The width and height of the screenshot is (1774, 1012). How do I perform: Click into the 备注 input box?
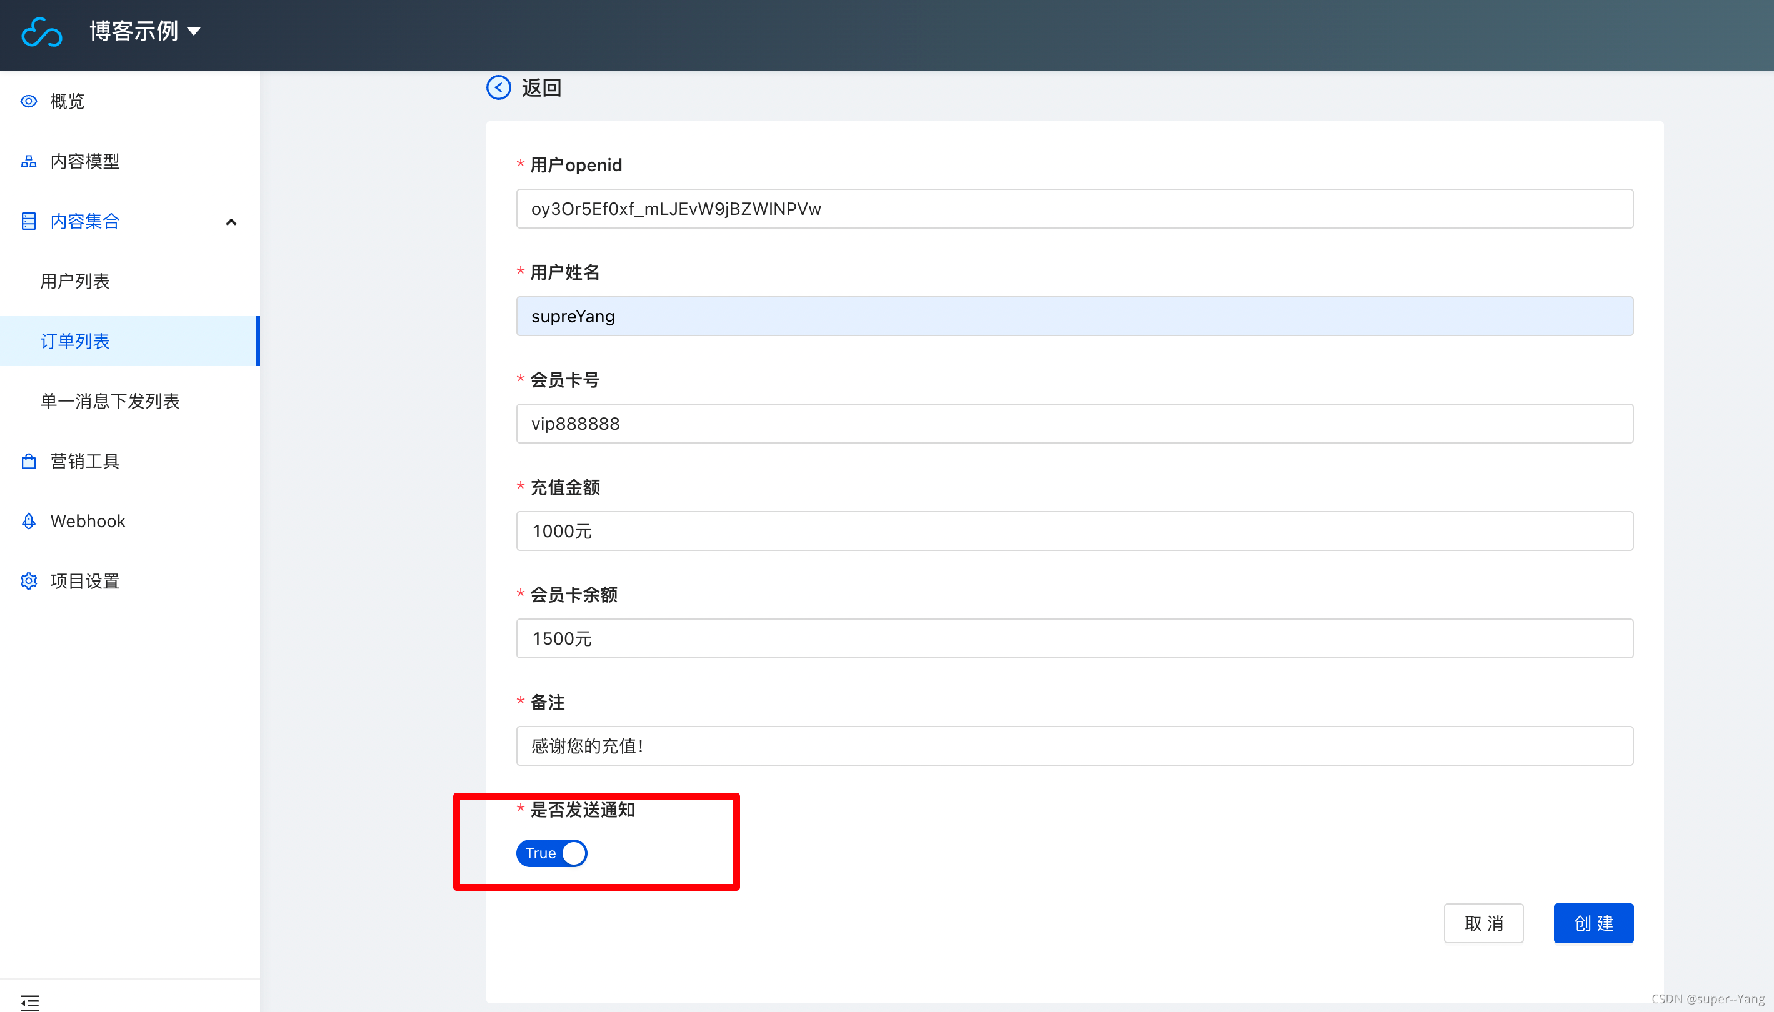(1074, 746)
